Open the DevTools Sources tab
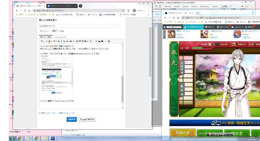 click(x=185, y=6)
